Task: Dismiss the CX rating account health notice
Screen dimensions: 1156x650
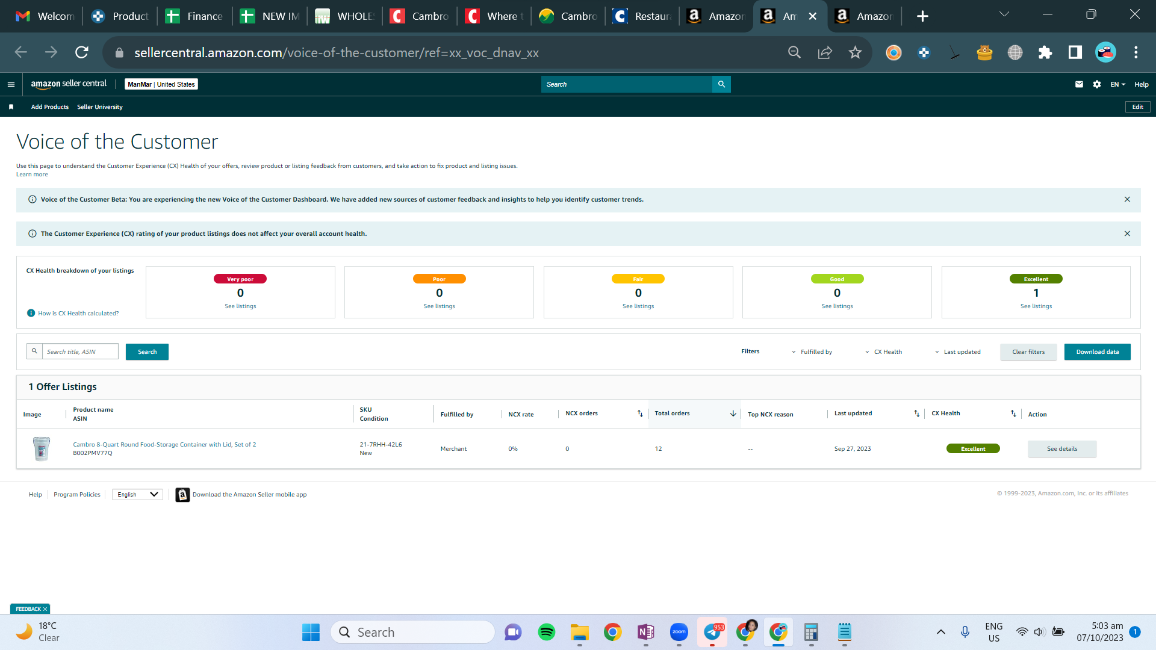Action: tap(1127, 234)
